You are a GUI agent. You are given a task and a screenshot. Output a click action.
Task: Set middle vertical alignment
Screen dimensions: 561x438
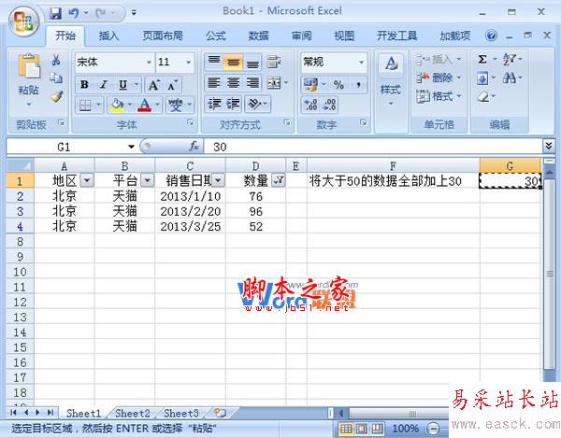pos(233,62)
